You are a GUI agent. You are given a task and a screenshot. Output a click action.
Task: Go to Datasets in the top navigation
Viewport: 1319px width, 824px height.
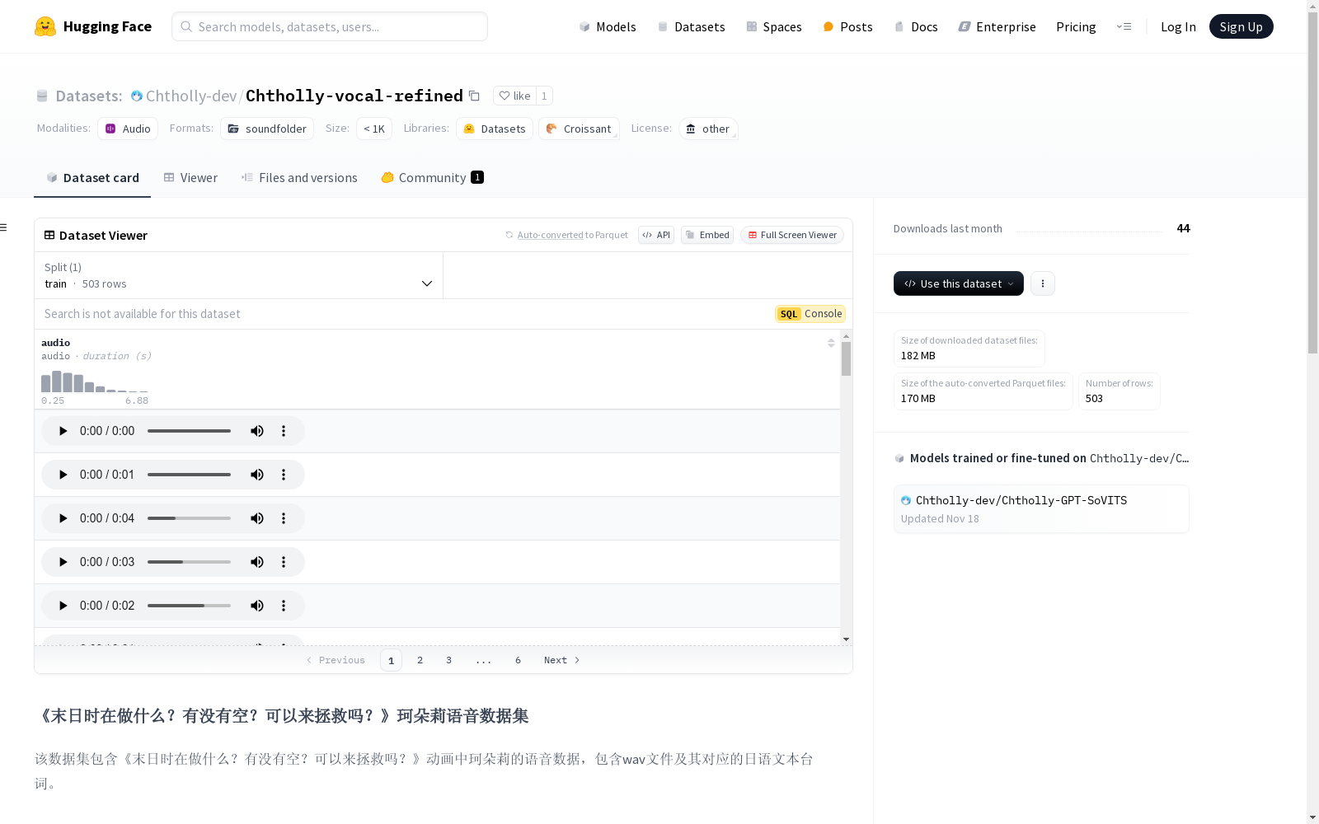[691, 26]
